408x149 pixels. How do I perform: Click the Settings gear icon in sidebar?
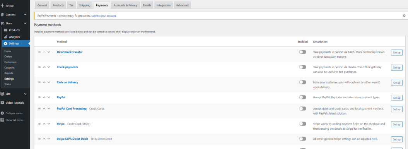pyautogui.click(x=6, y=43)
